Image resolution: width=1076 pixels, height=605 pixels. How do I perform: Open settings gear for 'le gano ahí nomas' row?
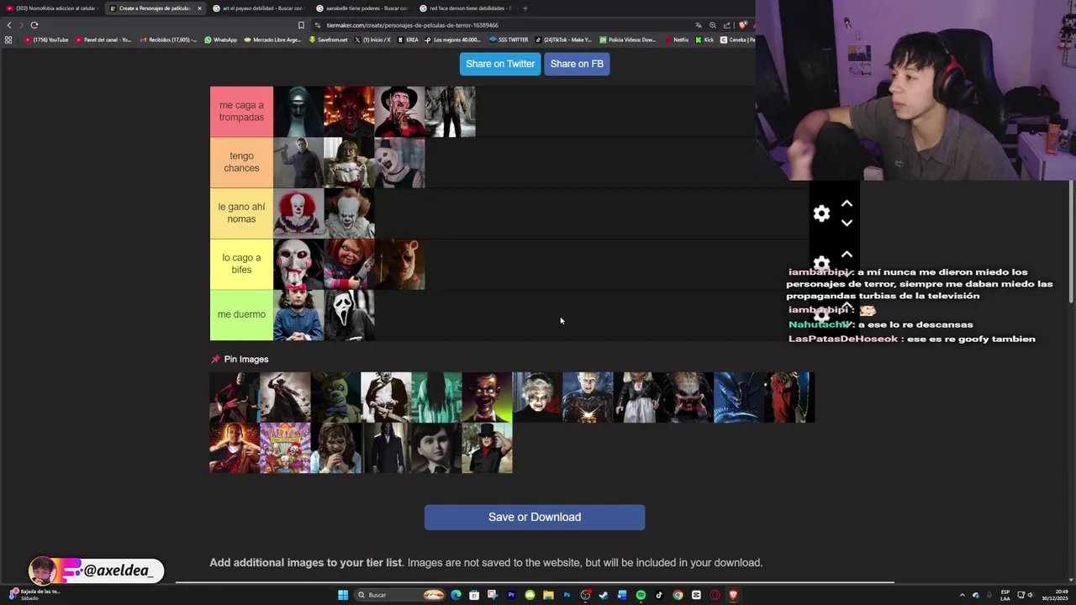pos(821,213)
